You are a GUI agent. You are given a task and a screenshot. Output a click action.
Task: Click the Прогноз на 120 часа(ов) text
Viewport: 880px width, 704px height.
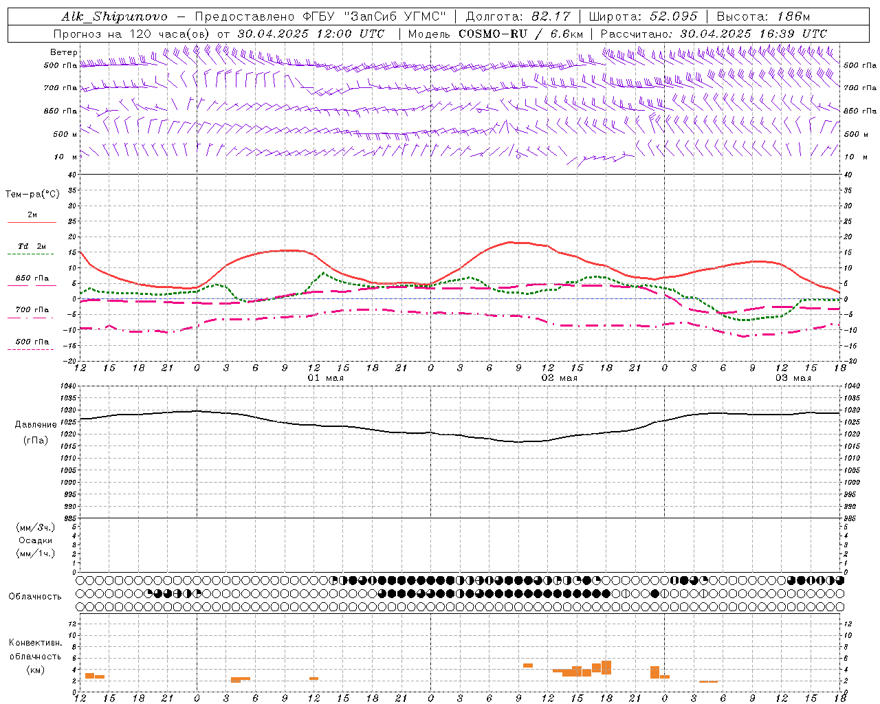tap(132, 34)
